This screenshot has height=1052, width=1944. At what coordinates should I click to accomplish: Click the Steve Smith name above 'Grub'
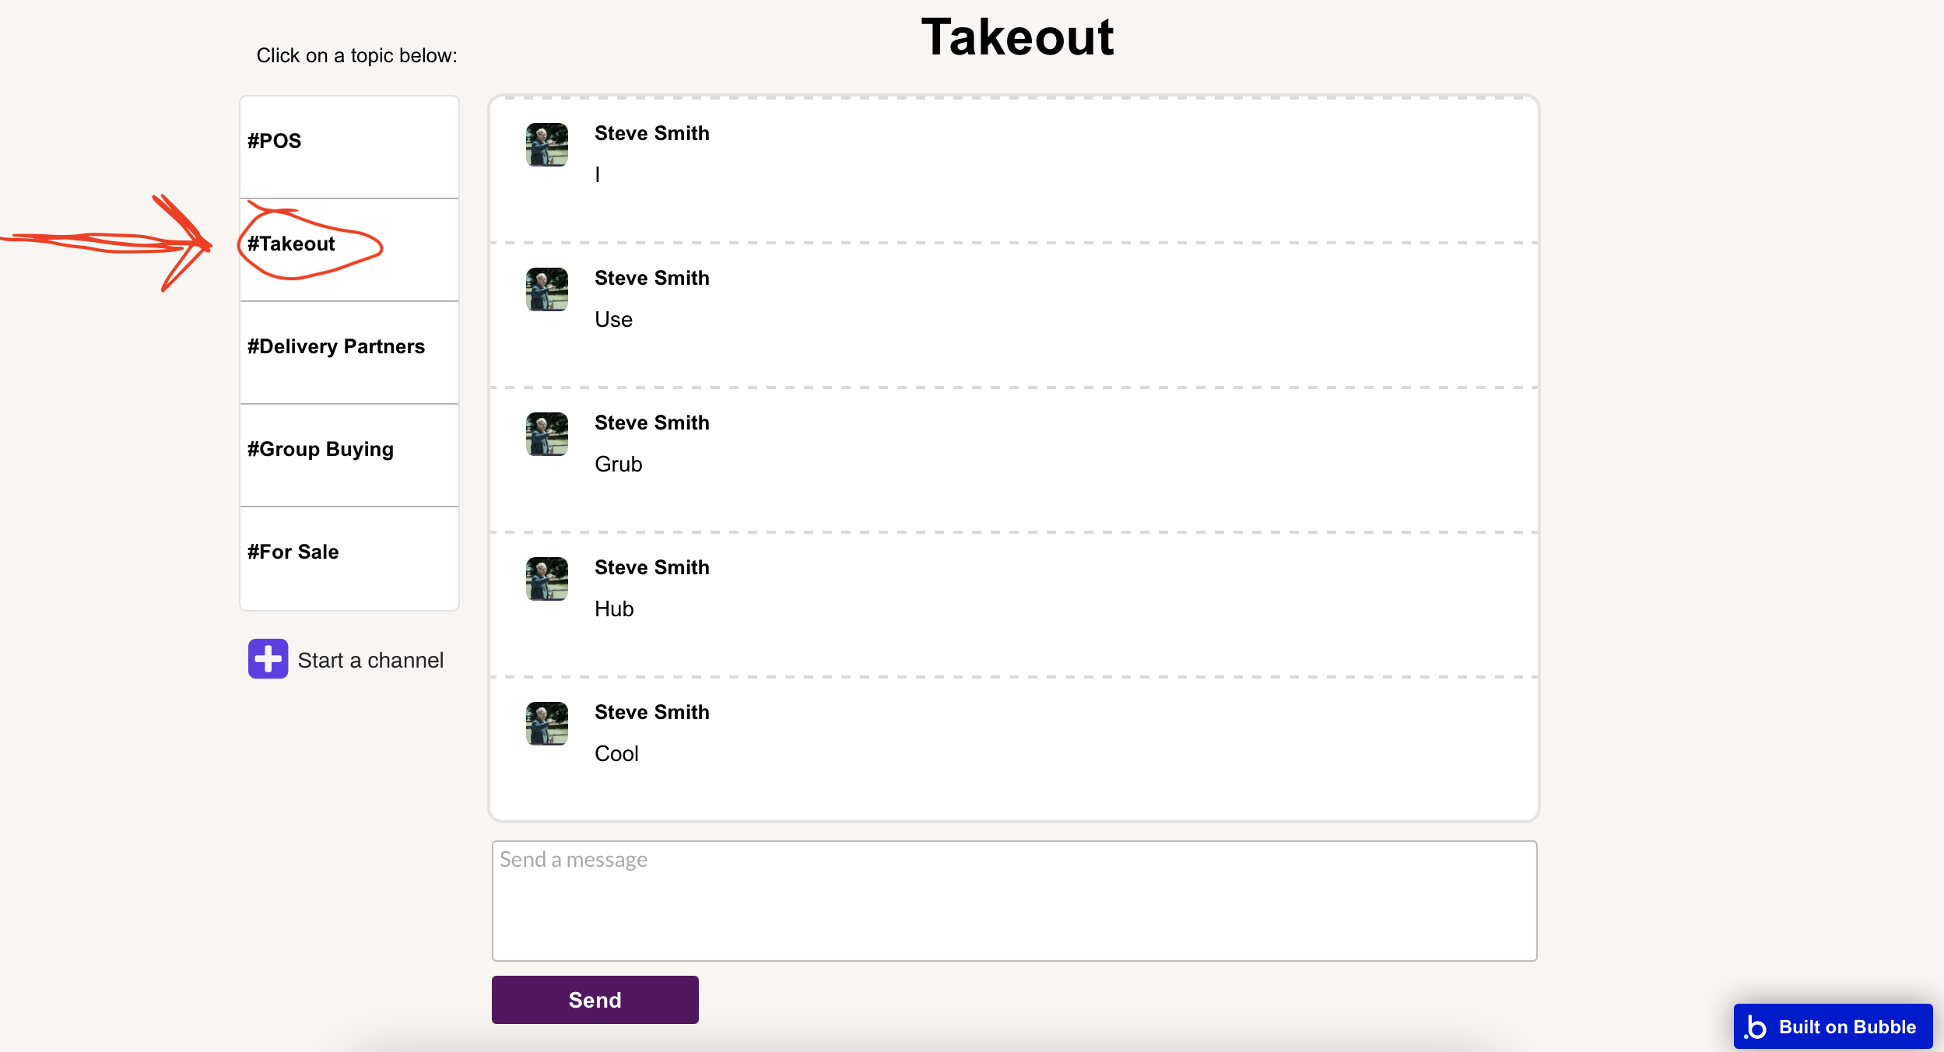pyautogui.click(x=652, y=423)
